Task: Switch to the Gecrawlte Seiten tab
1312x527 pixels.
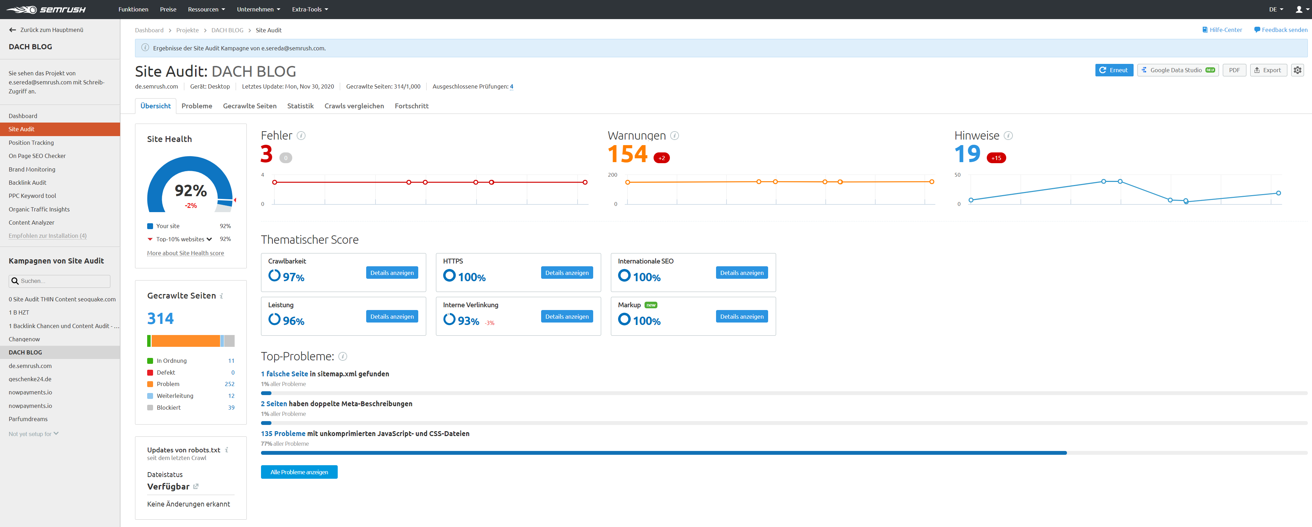Action: coord(250,106)
